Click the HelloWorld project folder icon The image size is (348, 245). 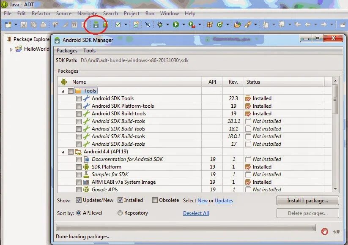click(19, 49)
